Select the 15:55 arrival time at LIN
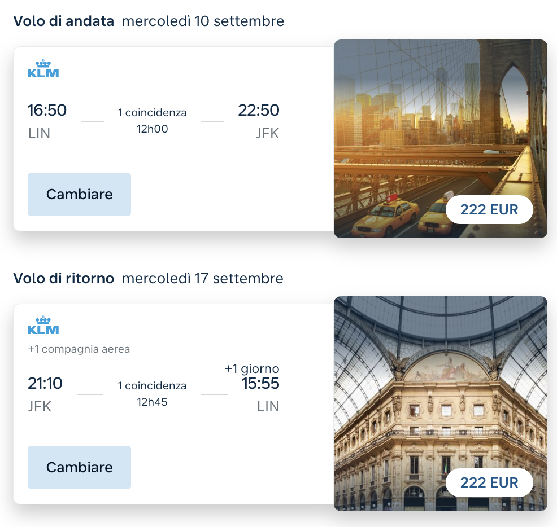Screen dimensions: 557x527 pos(260,383)
